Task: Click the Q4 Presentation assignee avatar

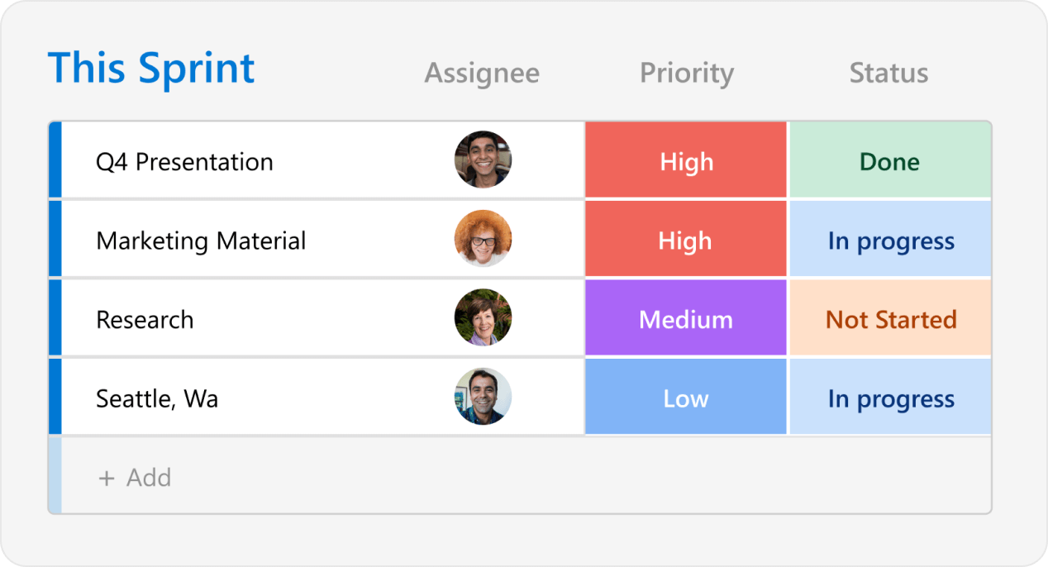Action: pyautogui.click(x=482, y=159)
